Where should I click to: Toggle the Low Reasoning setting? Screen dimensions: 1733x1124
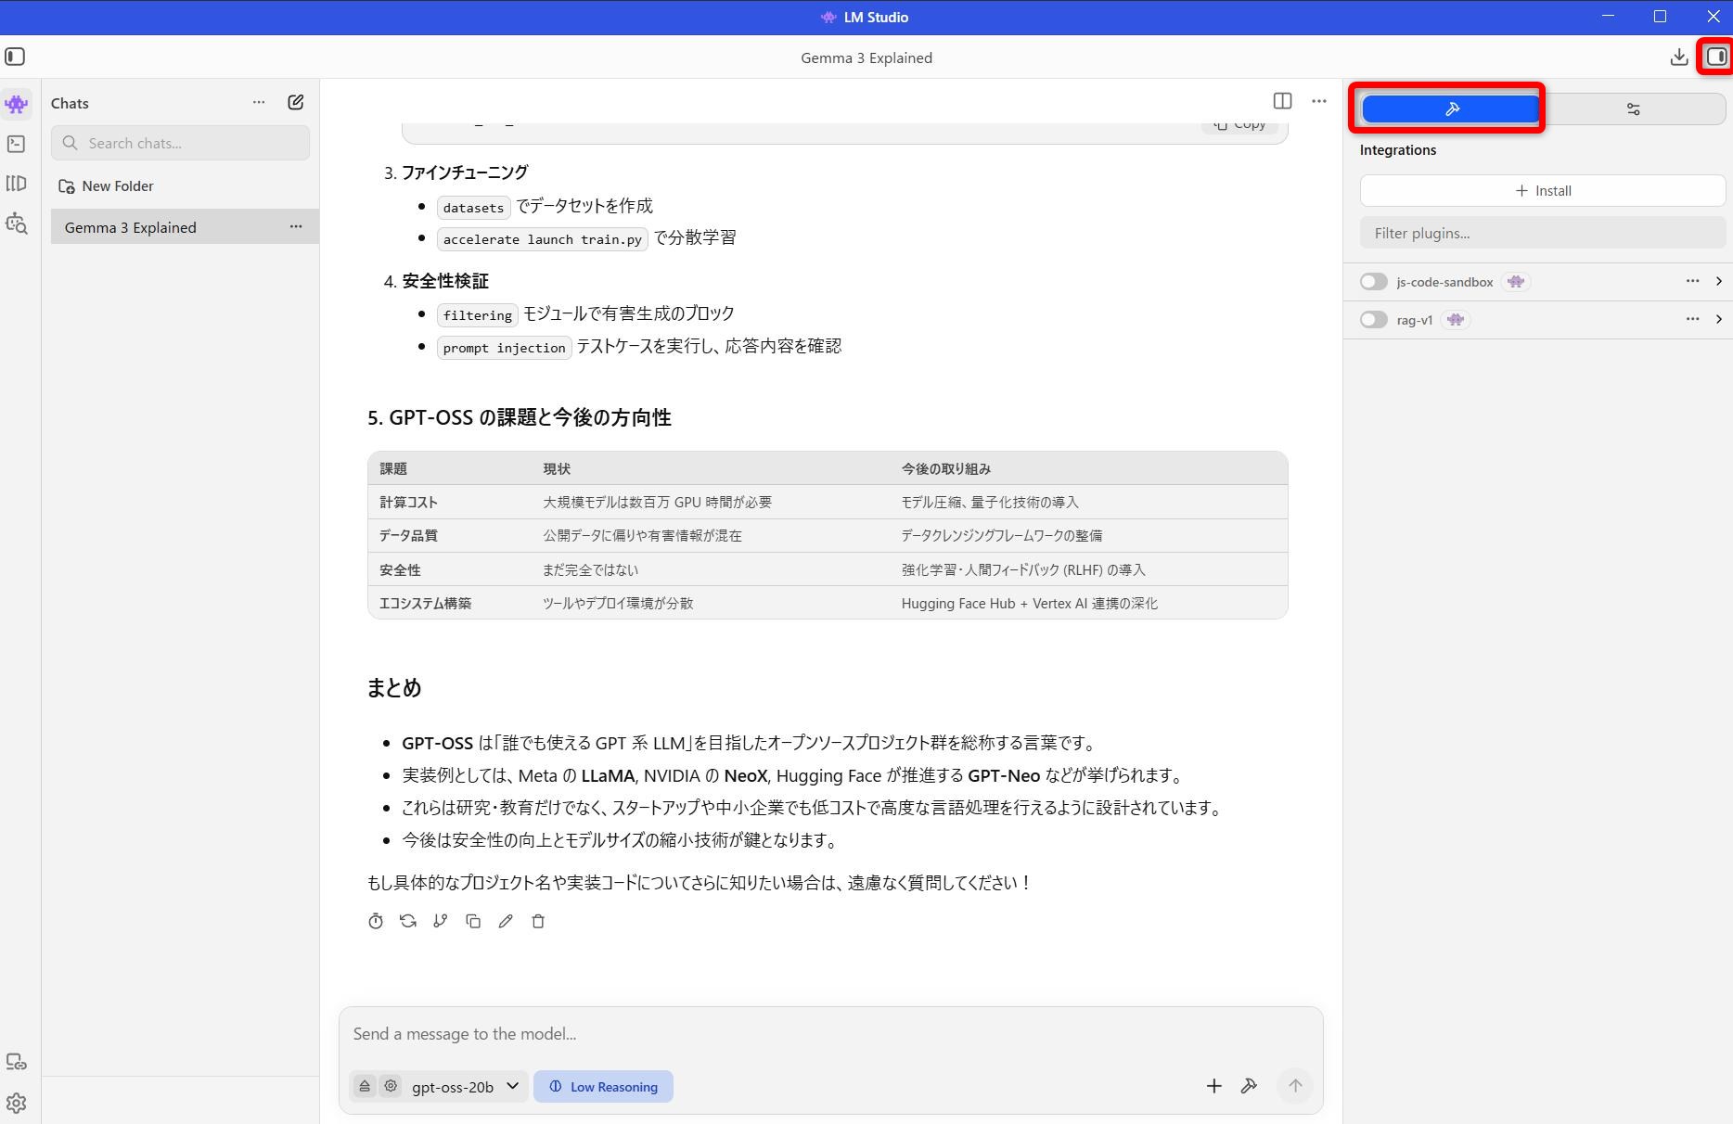[603, 1087]
